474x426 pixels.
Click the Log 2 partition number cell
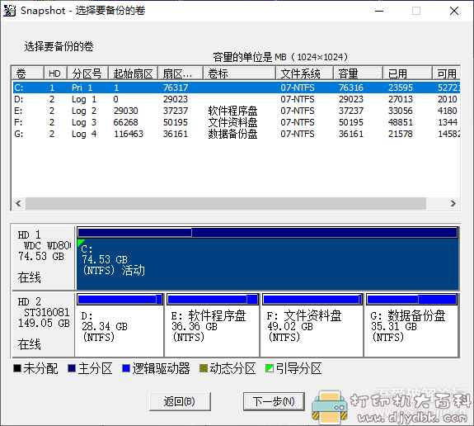click(84, 111)
